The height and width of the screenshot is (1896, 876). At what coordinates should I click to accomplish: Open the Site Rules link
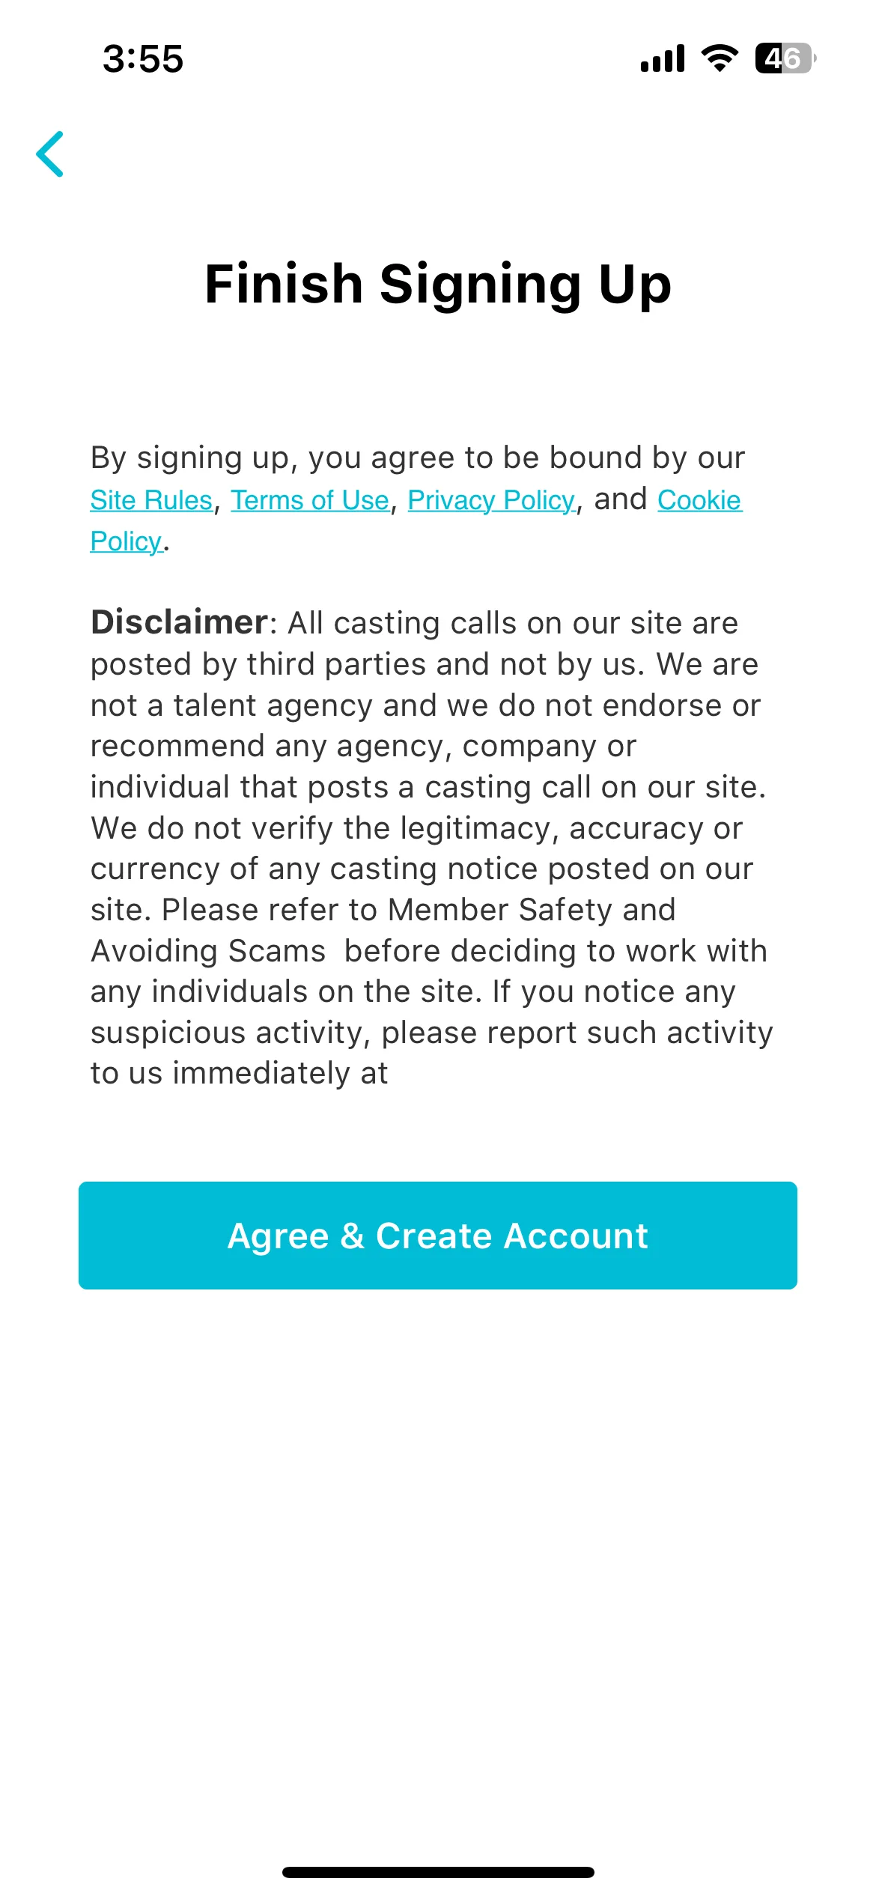tap(151, 500)
